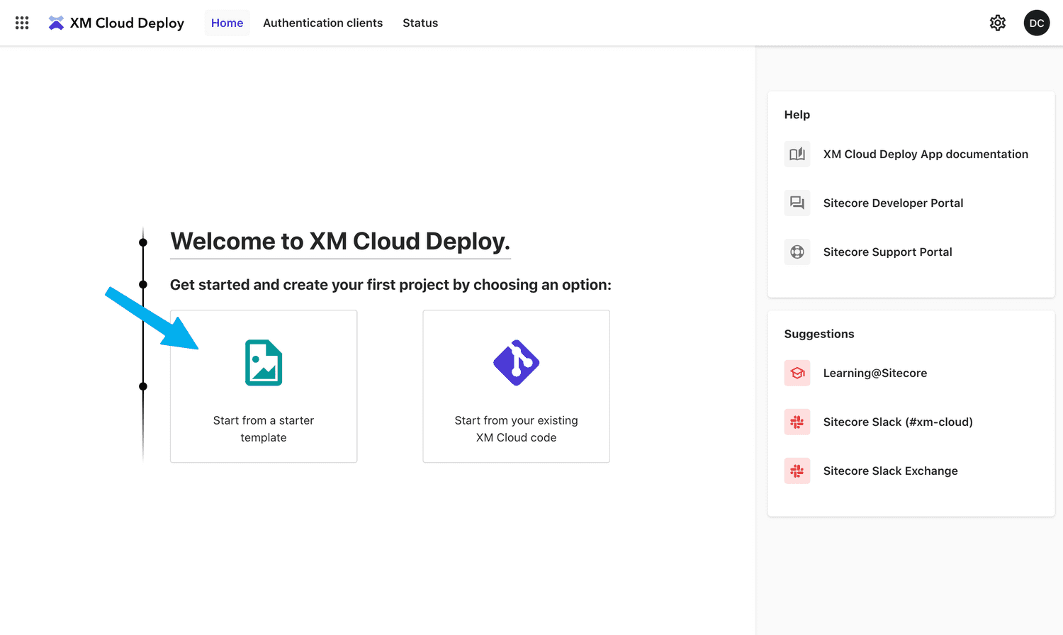Click the Developer Portal chat icon
Viewport: 1063px width, 635px height.
[x=797, y=203]
